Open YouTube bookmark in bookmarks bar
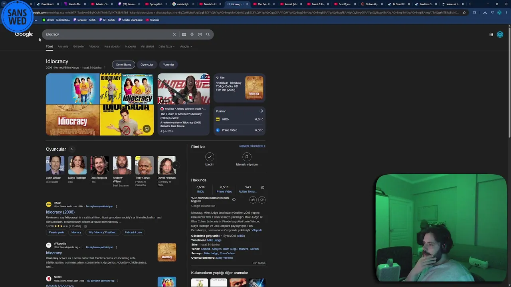511x287 pixels. pos(153,20)
